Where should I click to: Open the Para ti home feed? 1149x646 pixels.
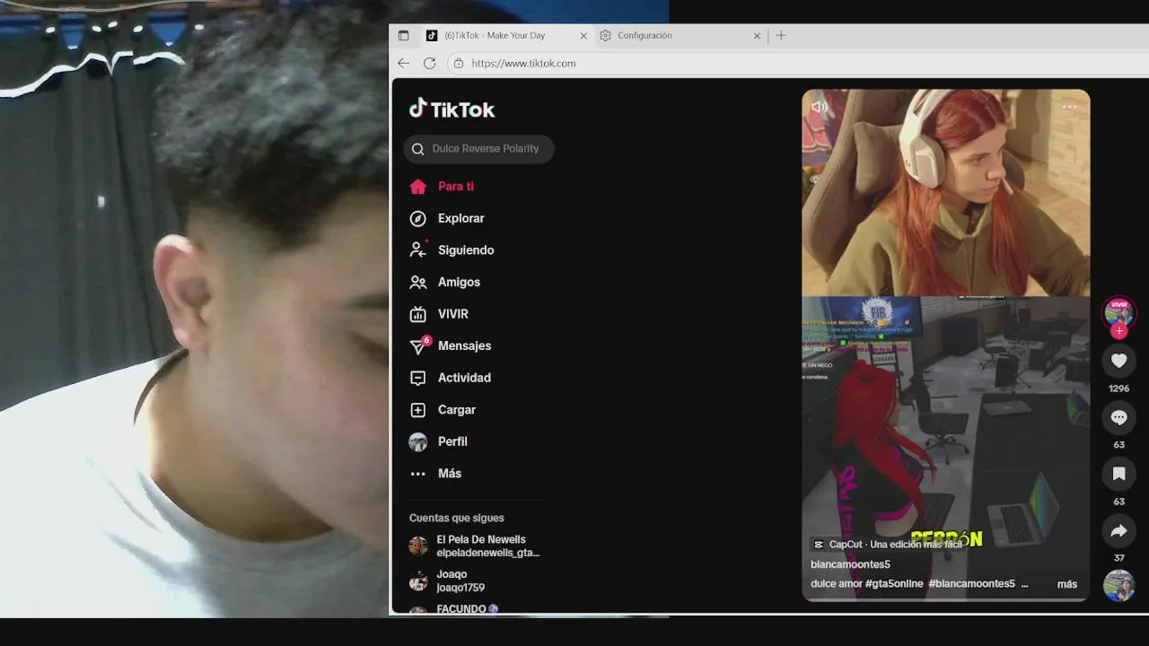pos(442,187)
